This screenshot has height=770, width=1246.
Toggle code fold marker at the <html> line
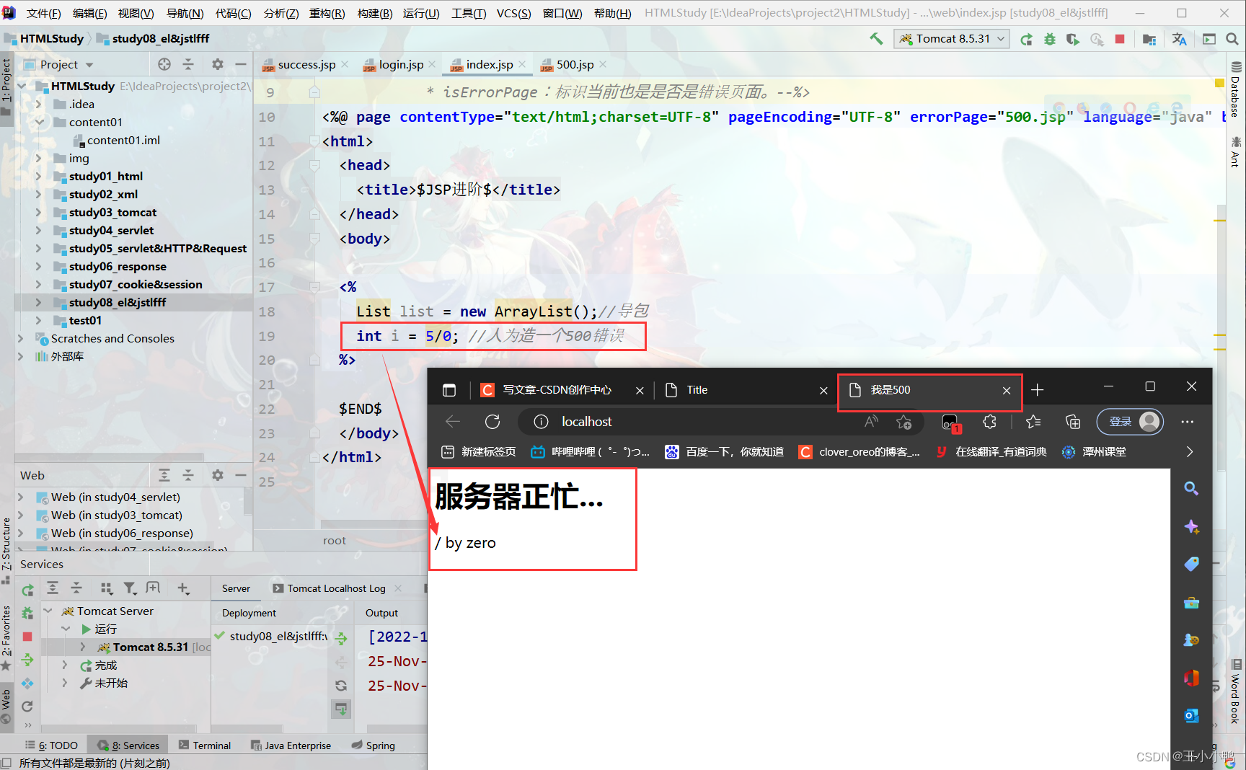314,141
